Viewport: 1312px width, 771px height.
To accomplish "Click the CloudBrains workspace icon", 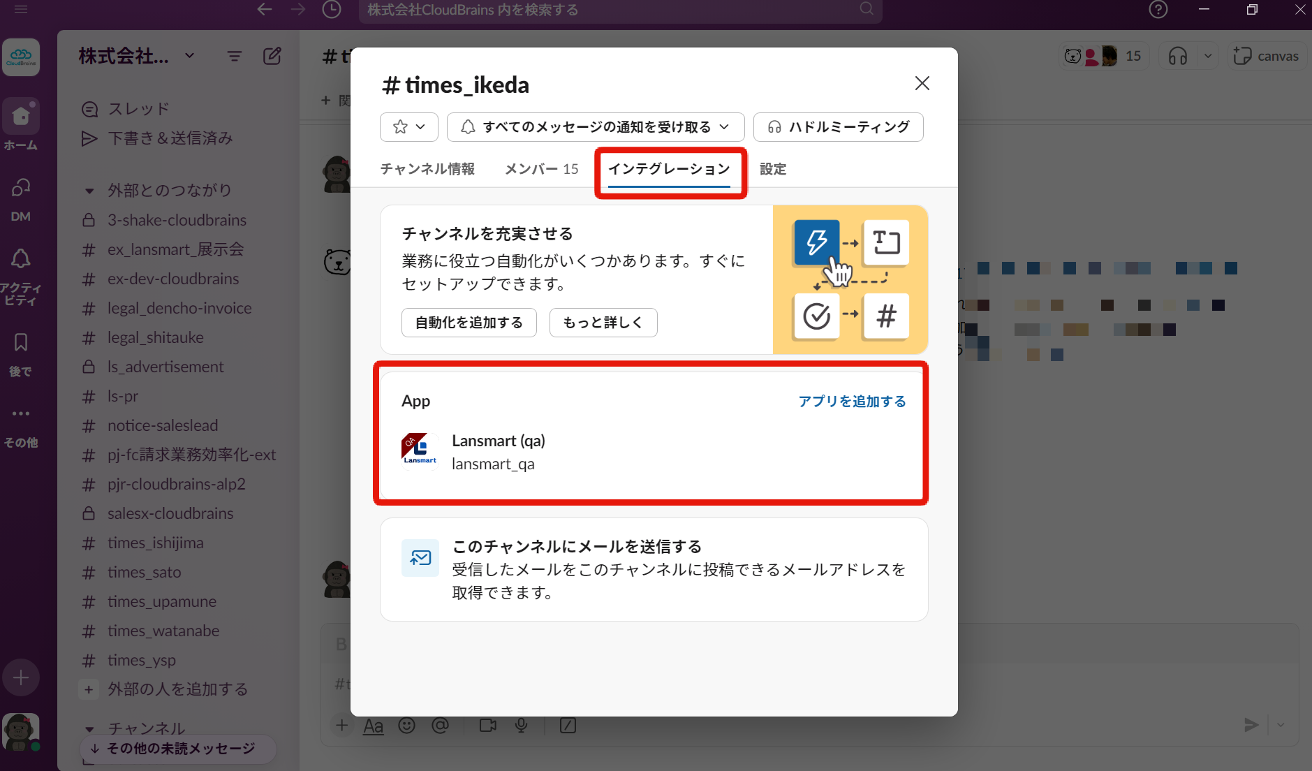I will tap(21, 57).
